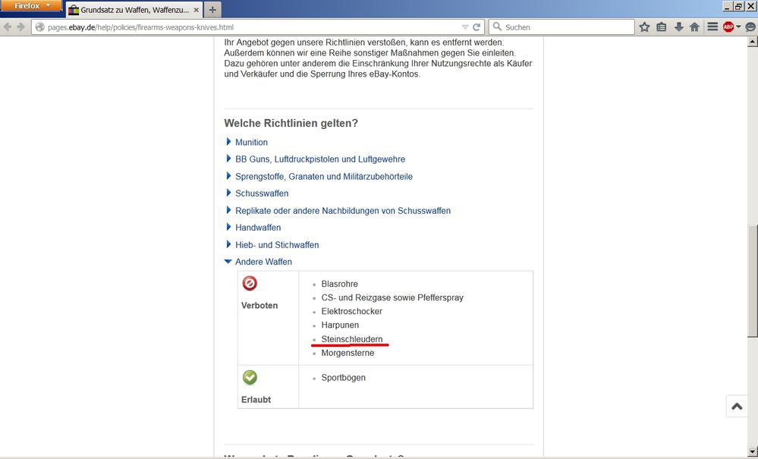Expand the Schusswaffen section
This screenshot has height=459, width=758.
262,193
